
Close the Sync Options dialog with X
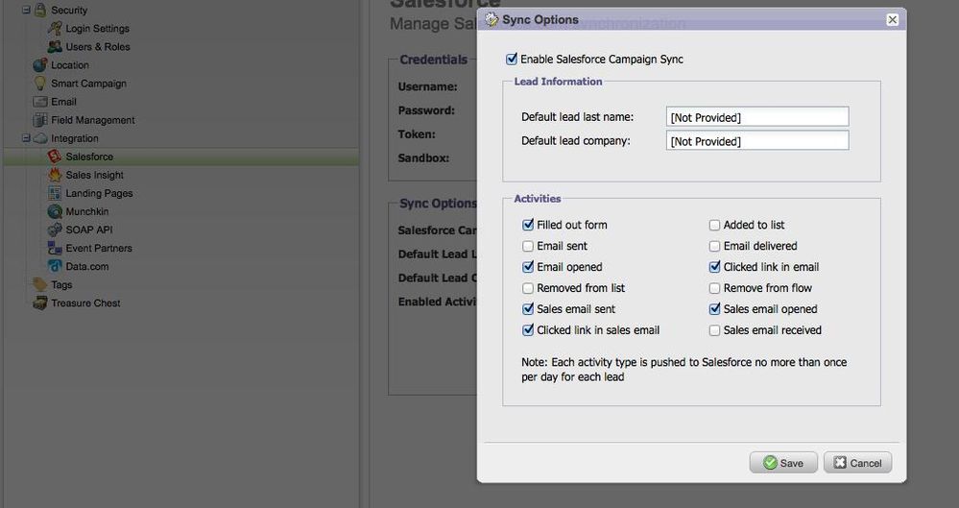click(x=893, y=19)
